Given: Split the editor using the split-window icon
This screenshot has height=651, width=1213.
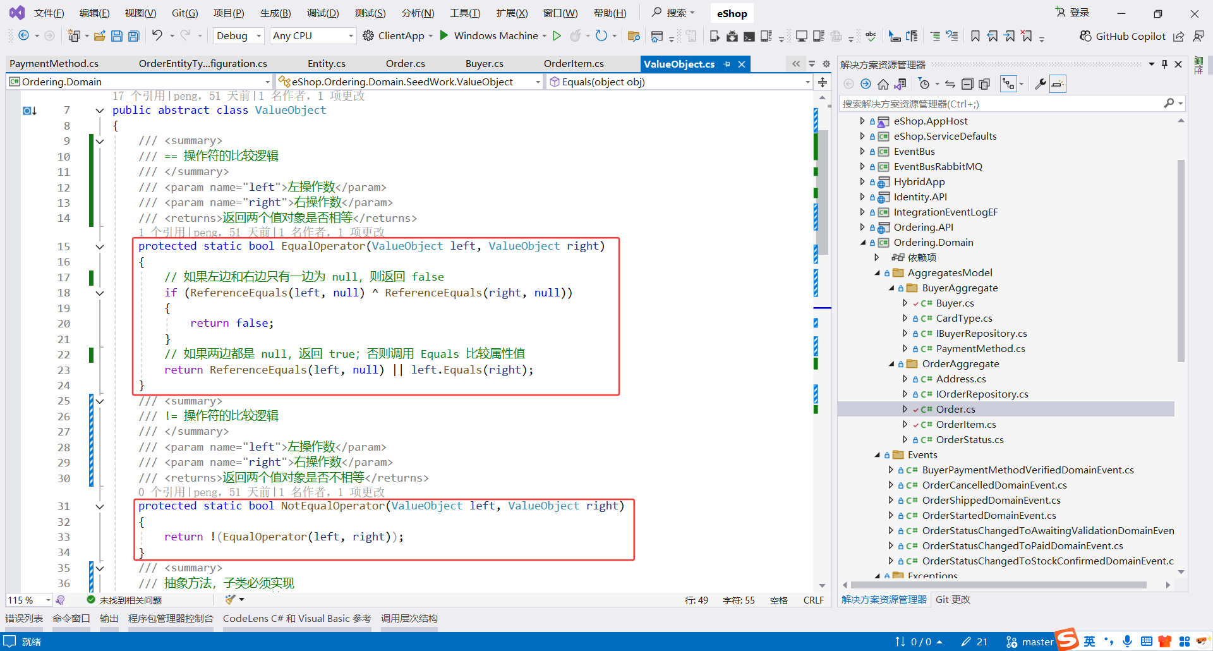Looking at the screenshot, I should point(823,82).
